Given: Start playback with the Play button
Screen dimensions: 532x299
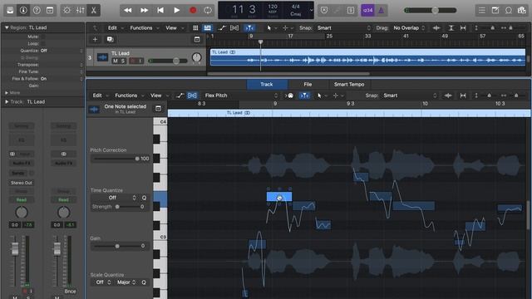Looking at the screenshot, I should tap(176, 10).
